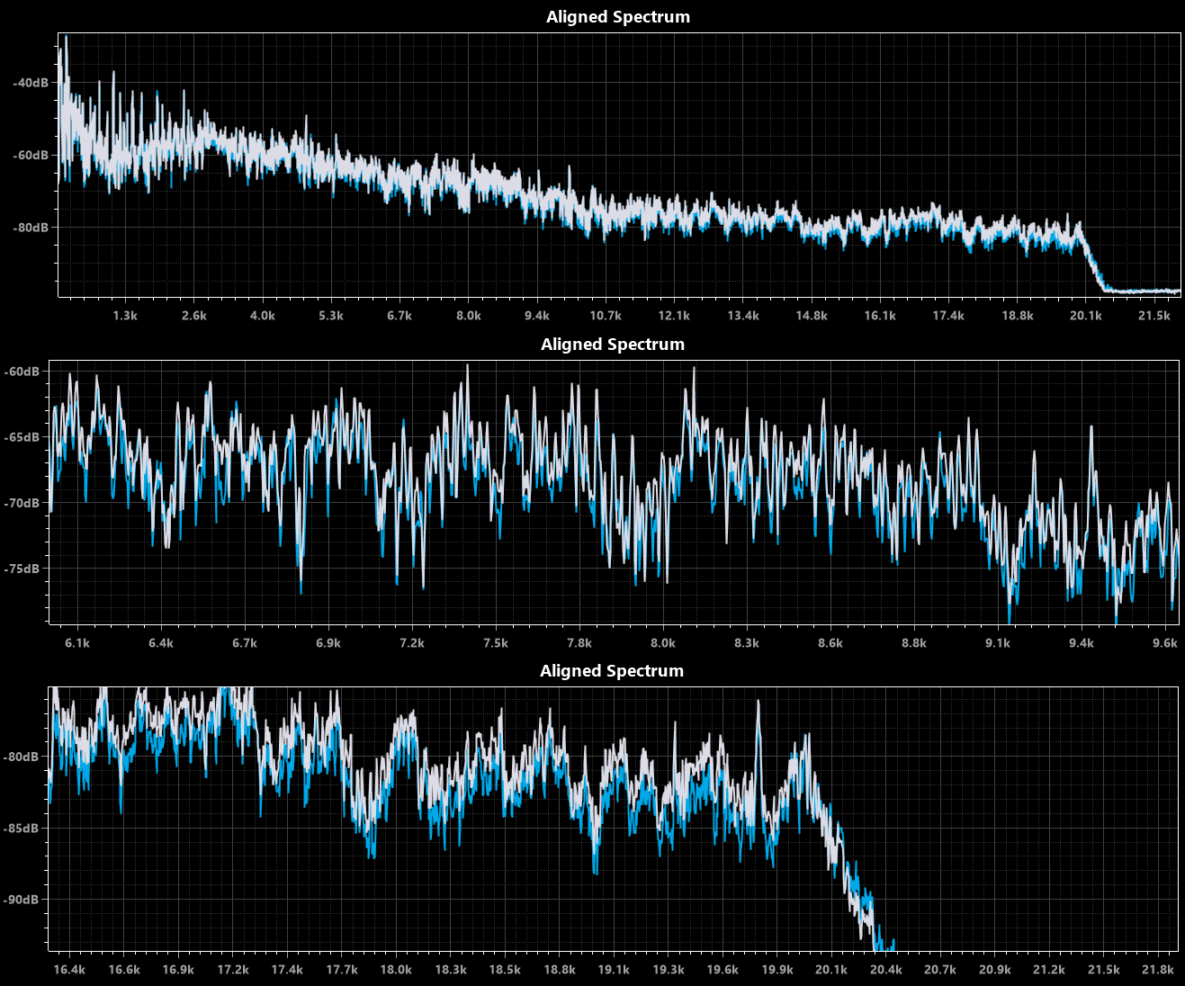
Task: Choose the 20.4k axis tick
Action: [x=886, y=970]
